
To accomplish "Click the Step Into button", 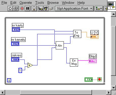I will pyautogui.click(x=41, y=8).
